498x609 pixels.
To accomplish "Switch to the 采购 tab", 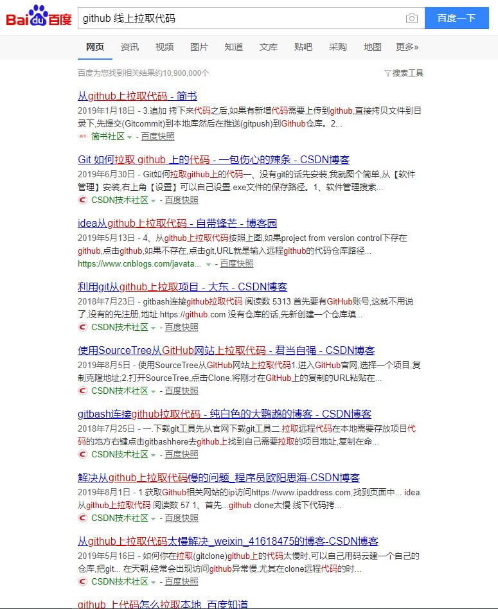I will [337, 47].
